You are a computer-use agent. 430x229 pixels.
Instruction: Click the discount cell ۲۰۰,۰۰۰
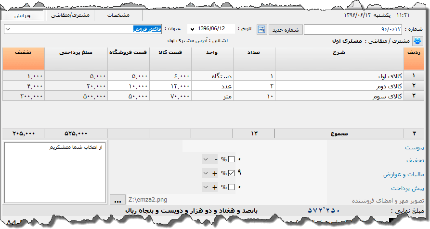23,96
